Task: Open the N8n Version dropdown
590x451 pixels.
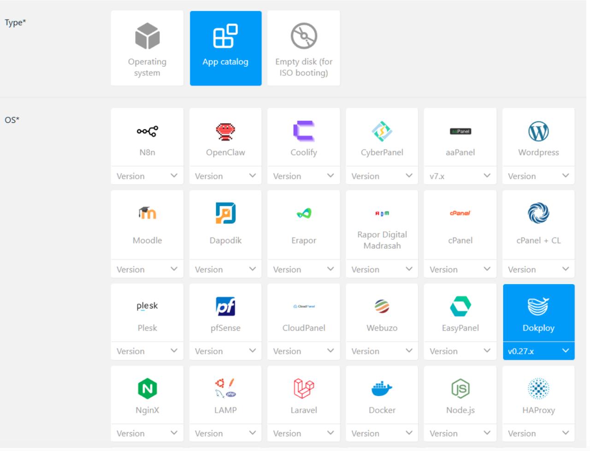Action: tap(147, 176)
